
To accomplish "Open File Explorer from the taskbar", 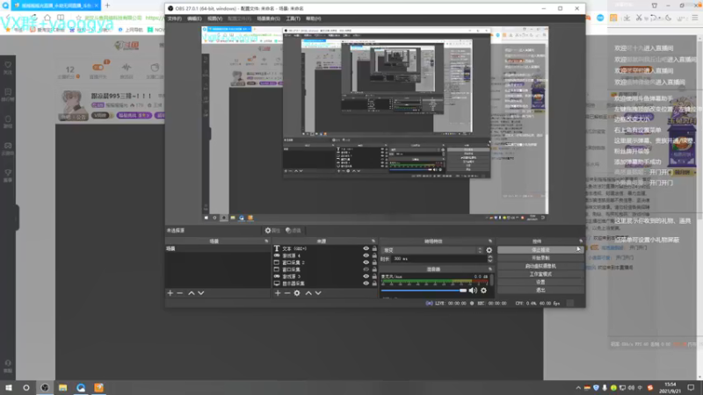I will click(62, 388).
